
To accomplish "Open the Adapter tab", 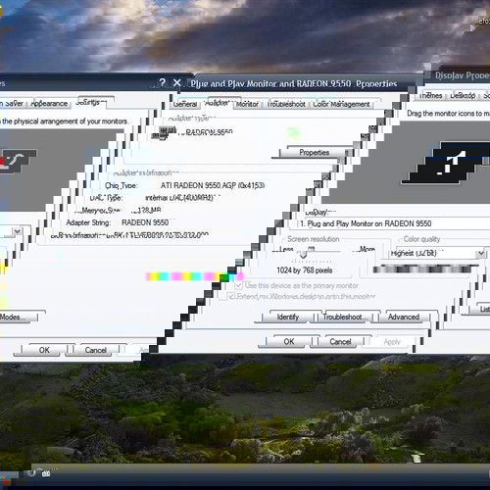I will [x=217, y=103].
